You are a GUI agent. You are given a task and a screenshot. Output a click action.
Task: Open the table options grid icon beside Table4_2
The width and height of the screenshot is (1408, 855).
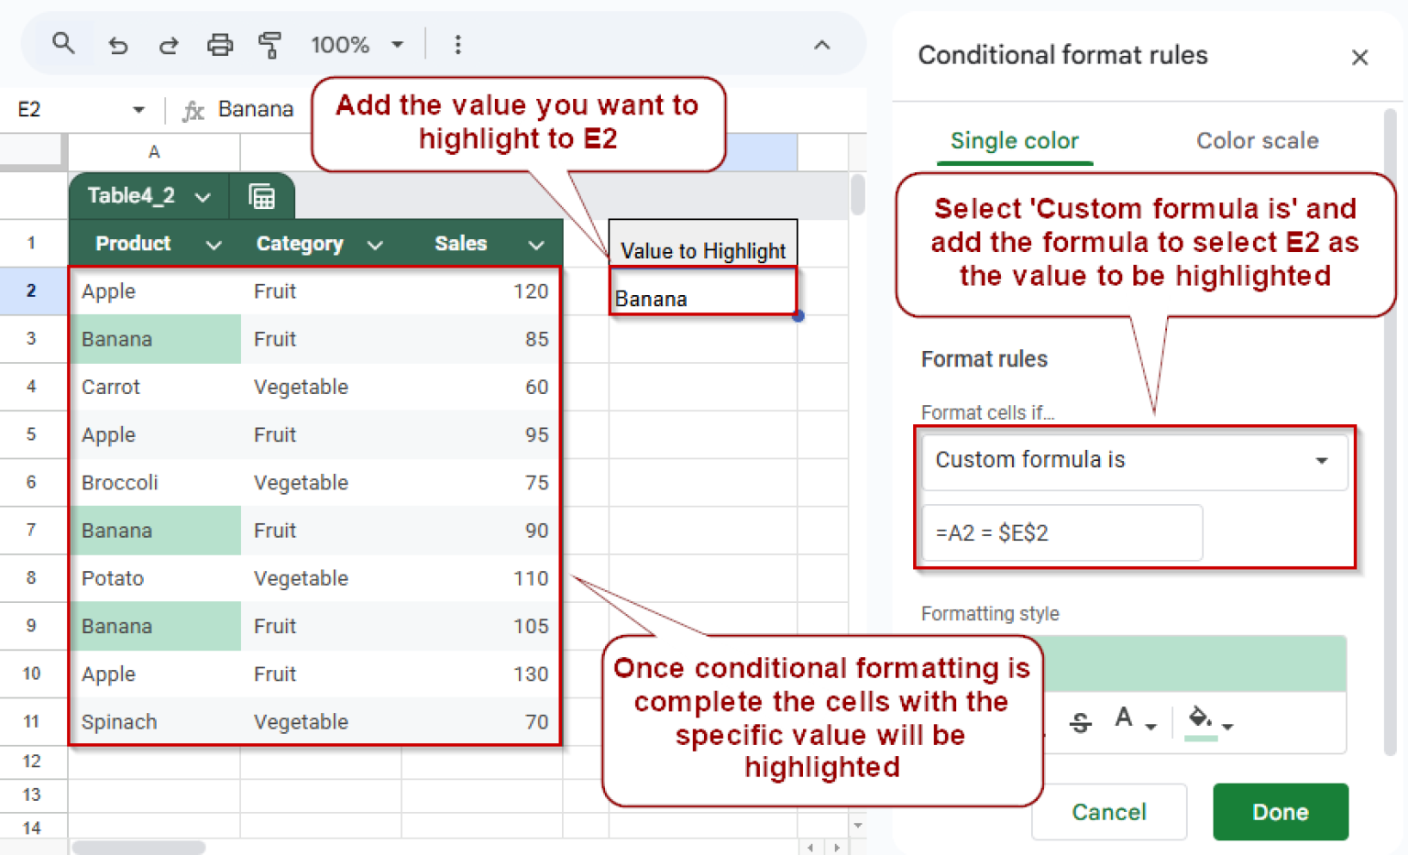(x=262, y=195)
